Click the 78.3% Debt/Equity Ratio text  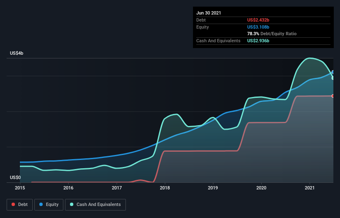coord(272,34)
